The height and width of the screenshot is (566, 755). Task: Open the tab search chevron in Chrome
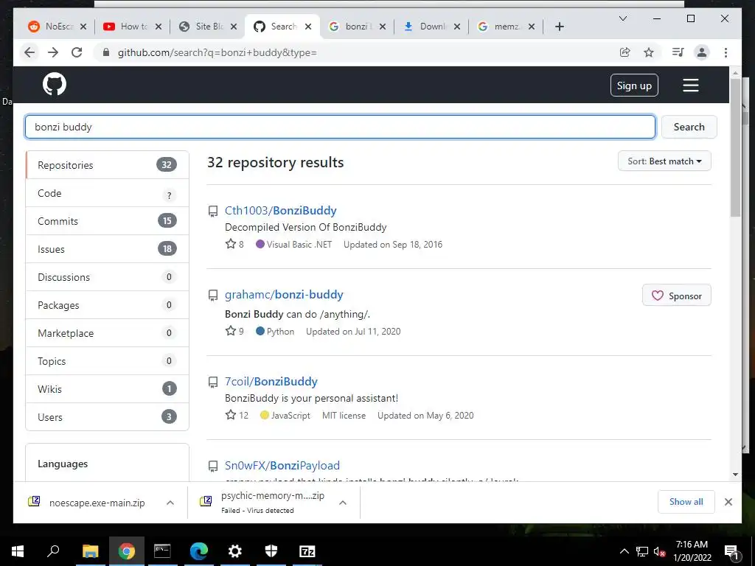[x=622, y=18]
